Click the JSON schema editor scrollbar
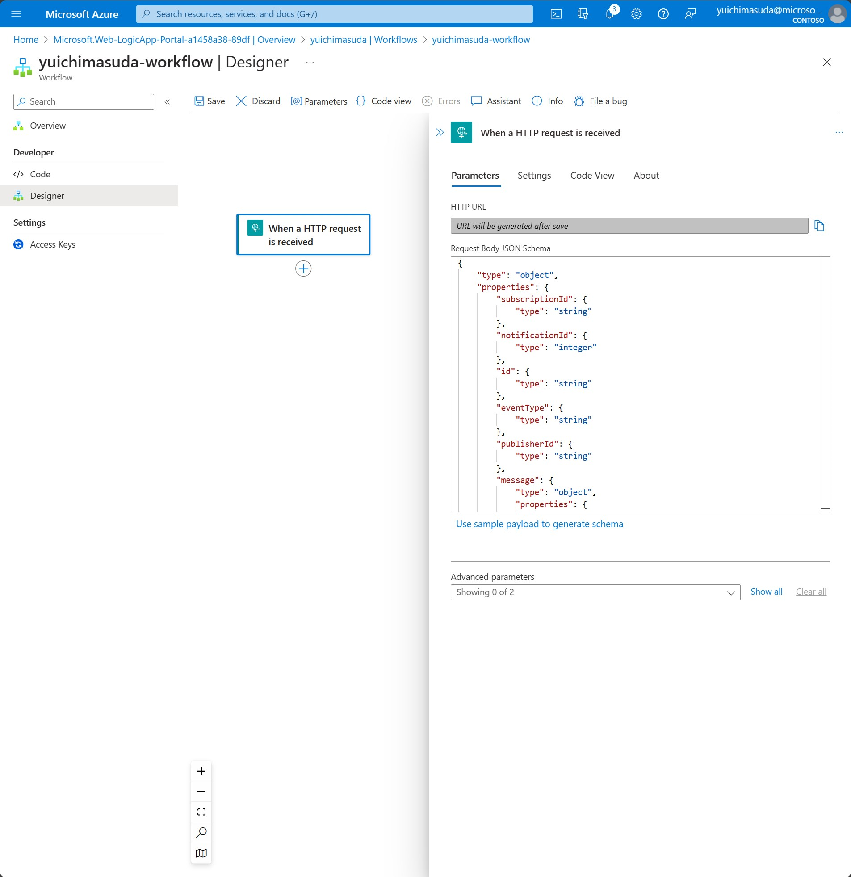The height and width of the screenshot is (877, 851). pyautogui.click(x=826, y=384)
